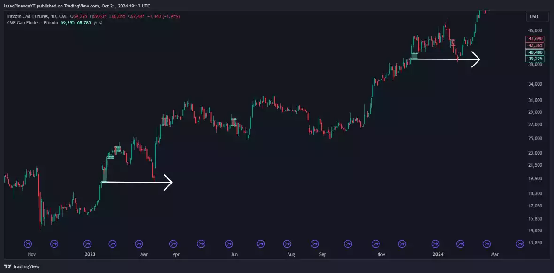Hide the second CME Gap Finder plot
Screen dimensions: 554x273
101,22
